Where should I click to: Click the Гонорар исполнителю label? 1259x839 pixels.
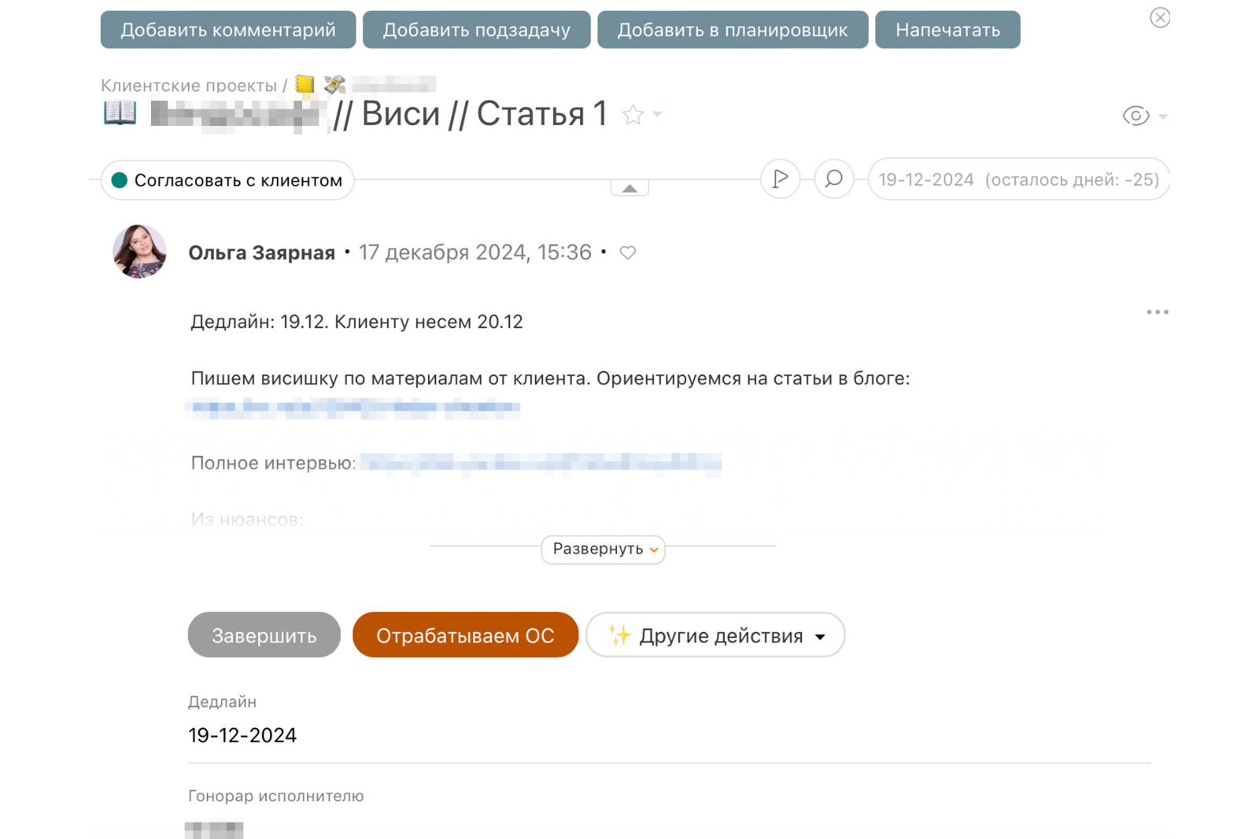276,796
